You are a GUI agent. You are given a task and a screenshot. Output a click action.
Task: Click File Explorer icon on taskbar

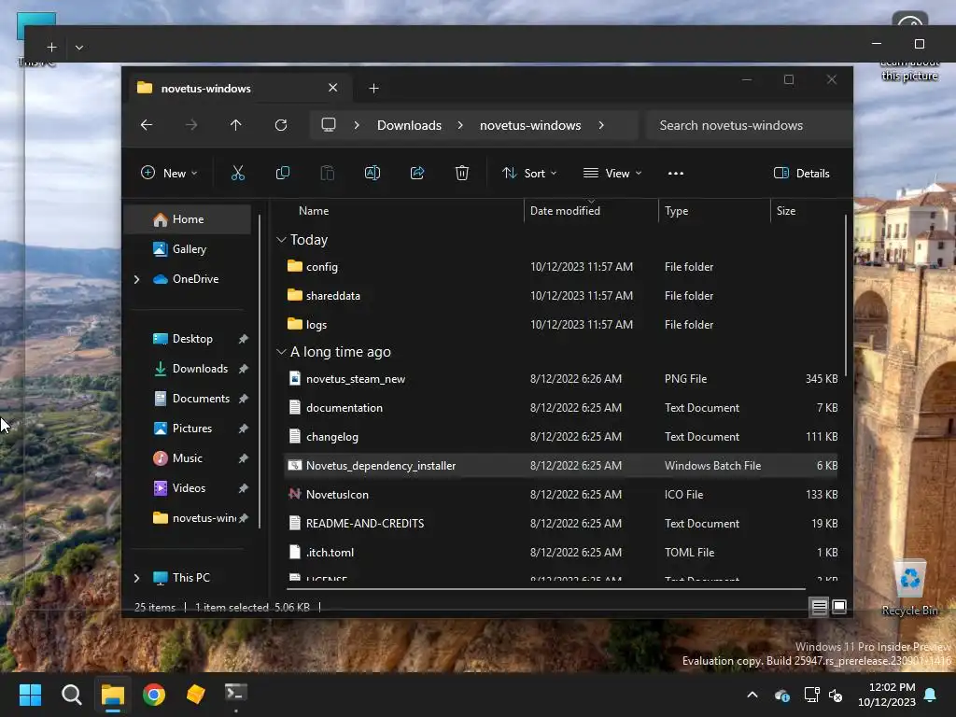[113, 695]
